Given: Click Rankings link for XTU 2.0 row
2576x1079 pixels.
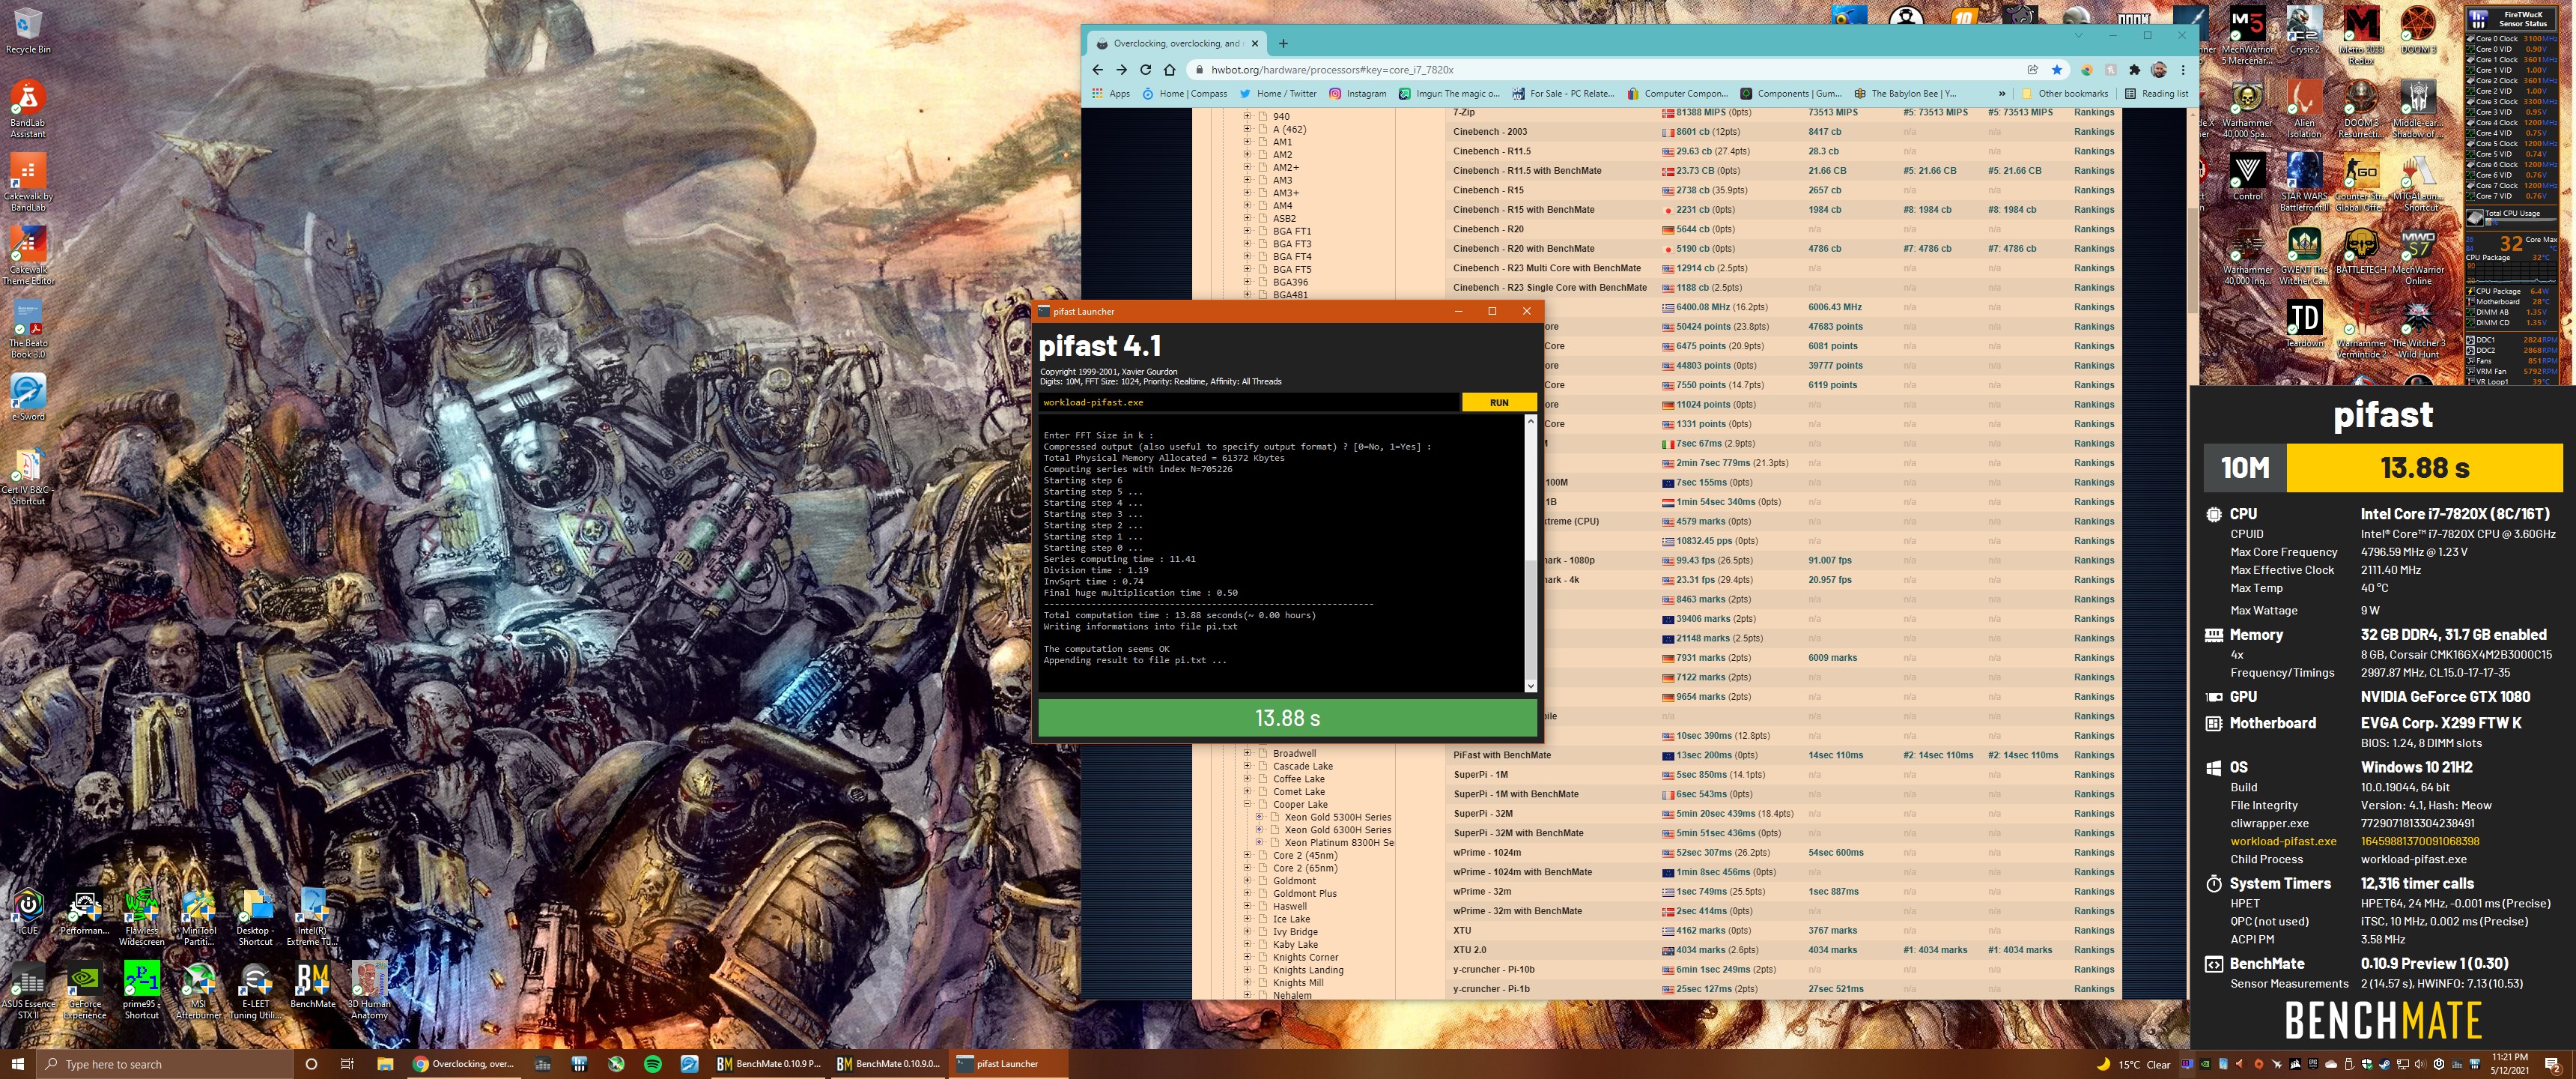Looking at the screenshot, I should (x=2093, y=950).
